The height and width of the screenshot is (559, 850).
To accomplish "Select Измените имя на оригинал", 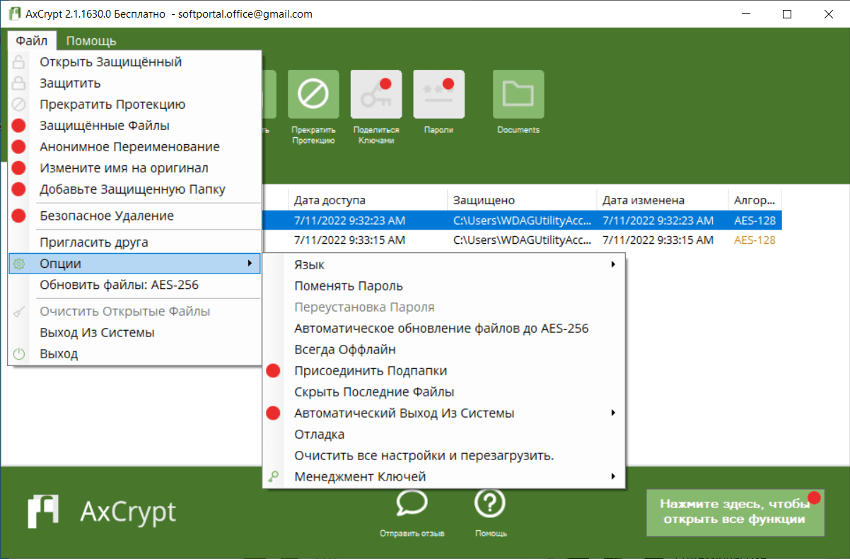I will [x=135, y=168].
